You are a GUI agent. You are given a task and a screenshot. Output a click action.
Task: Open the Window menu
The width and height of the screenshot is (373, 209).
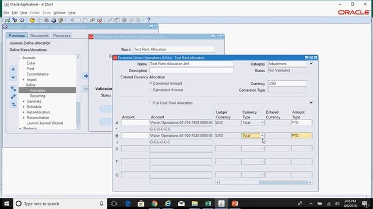(x=59, y=13)
